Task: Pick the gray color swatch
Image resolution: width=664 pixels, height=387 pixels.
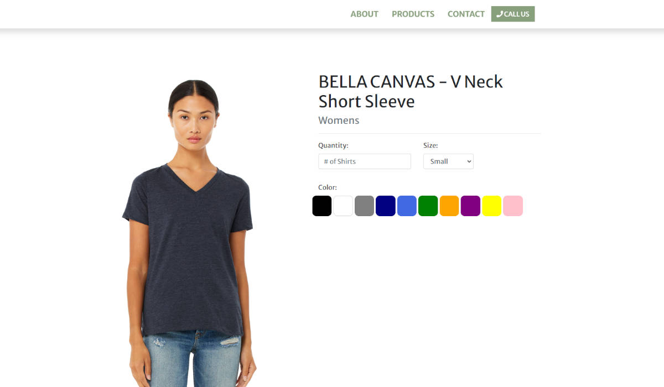Action: click(x=364, y=206)
